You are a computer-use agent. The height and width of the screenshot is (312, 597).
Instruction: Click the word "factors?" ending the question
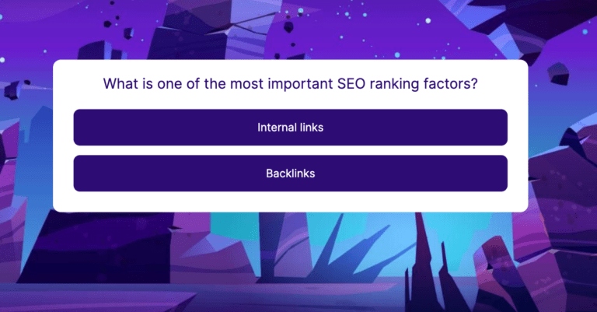[451, 83]
